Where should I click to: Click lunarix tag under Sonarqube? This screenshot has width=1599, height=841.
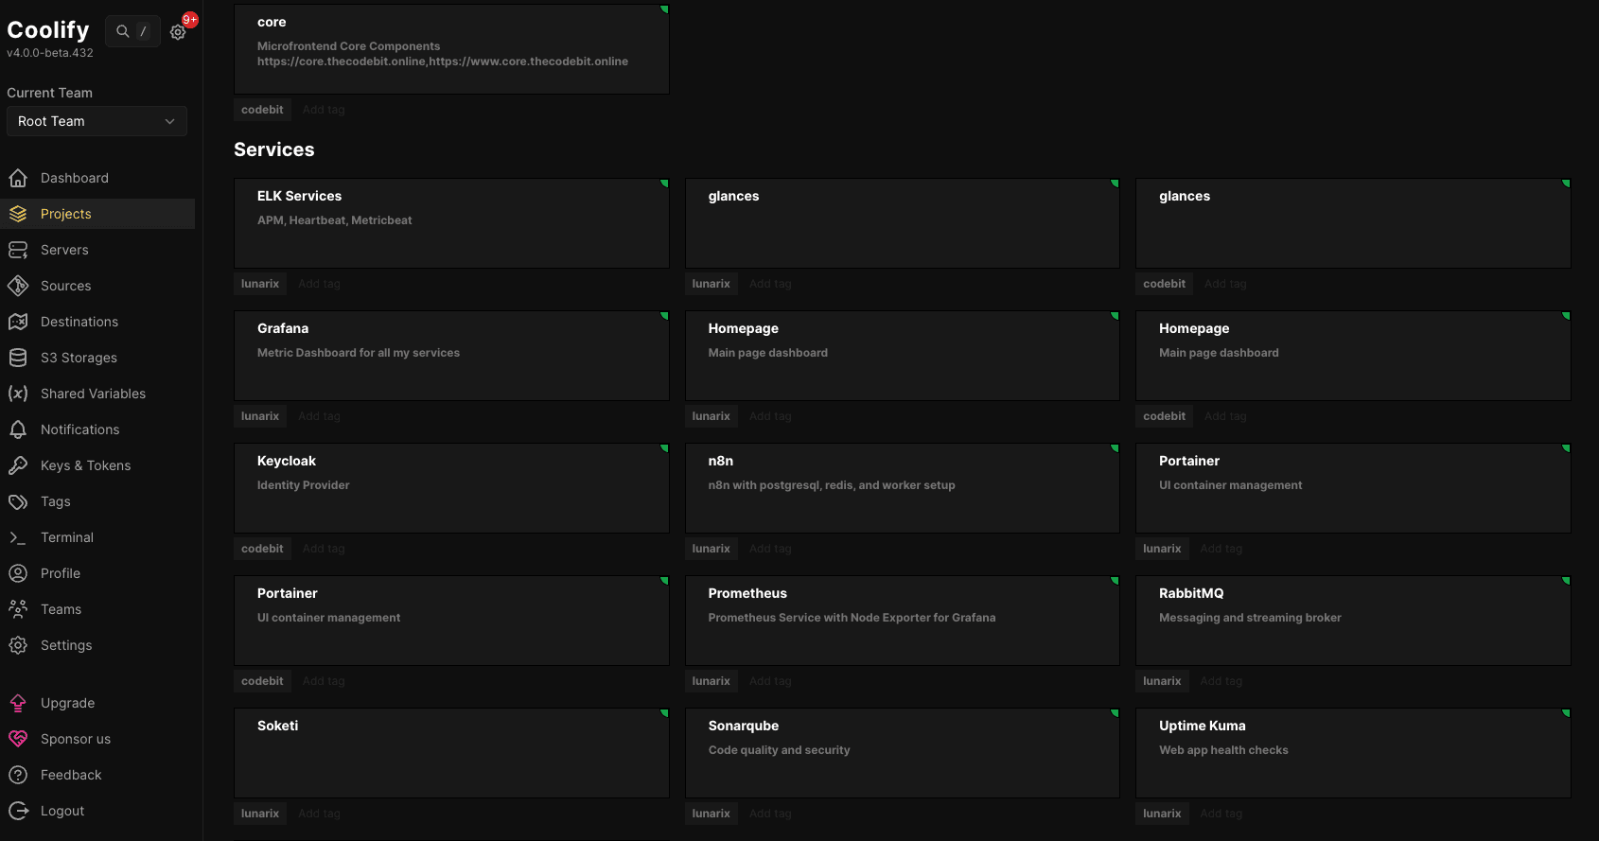pyautogui.click(x=711, y=814)
